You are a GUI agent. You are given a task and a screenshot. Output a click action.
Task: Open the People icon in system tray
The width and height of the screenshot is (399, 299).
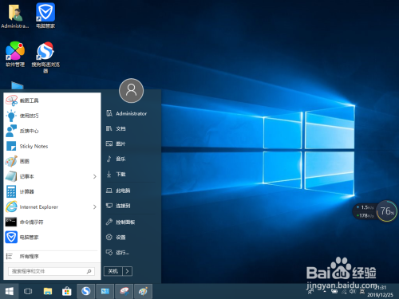tap(310, 292)
